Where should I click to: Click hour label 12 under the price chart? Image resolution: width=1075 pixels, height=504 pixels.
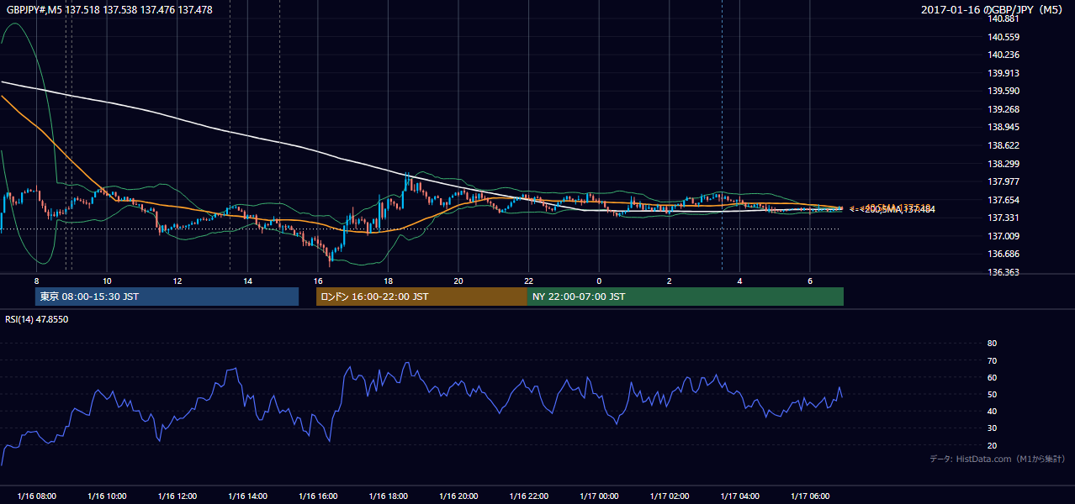tap(177, 281)
